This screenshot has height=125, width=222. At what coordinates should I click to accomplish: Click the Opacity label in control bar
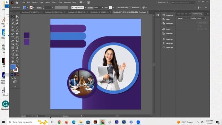point(90,8)
